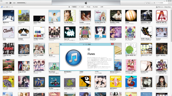Select the nano.RIPE umbrella album cover
Image resolution: width=172 pixels, height=96 pixels.
(8, 82)
